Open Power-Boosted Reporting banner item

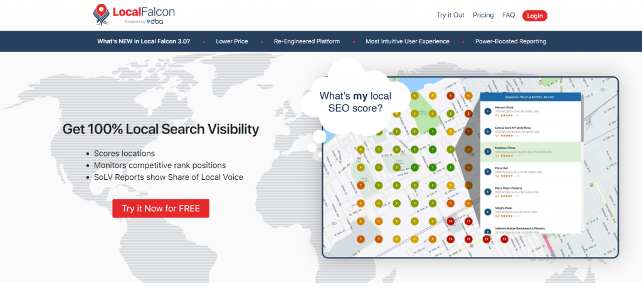click(x=510, y=41)
